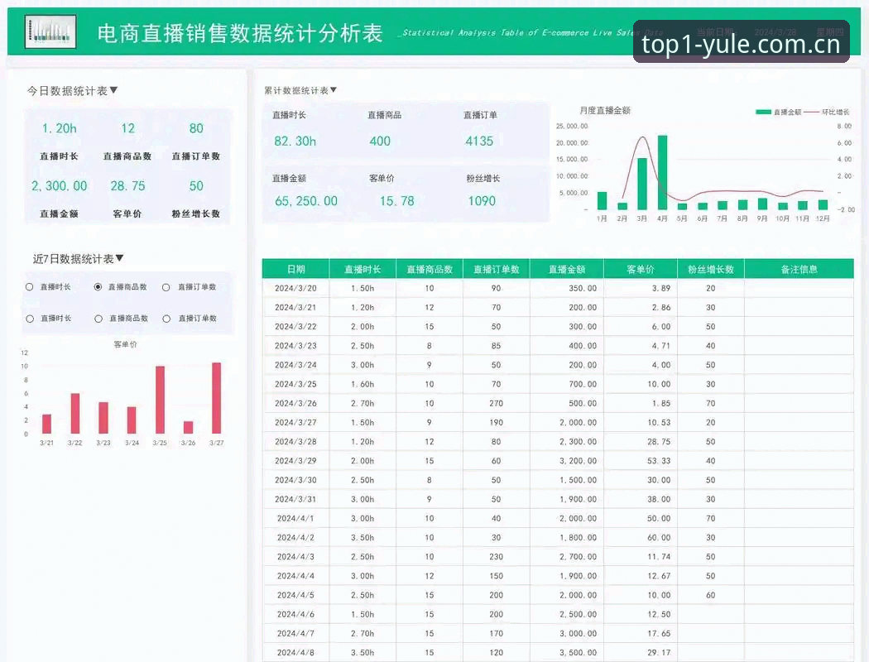Click the 备注信息 column header
Image resolution: width=869 pixels, height=662 pixels.
click(x=799, y=269)
